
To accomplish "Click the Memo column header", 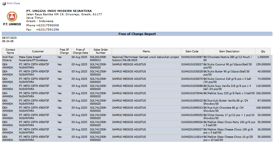I will [x=146, y=51].
